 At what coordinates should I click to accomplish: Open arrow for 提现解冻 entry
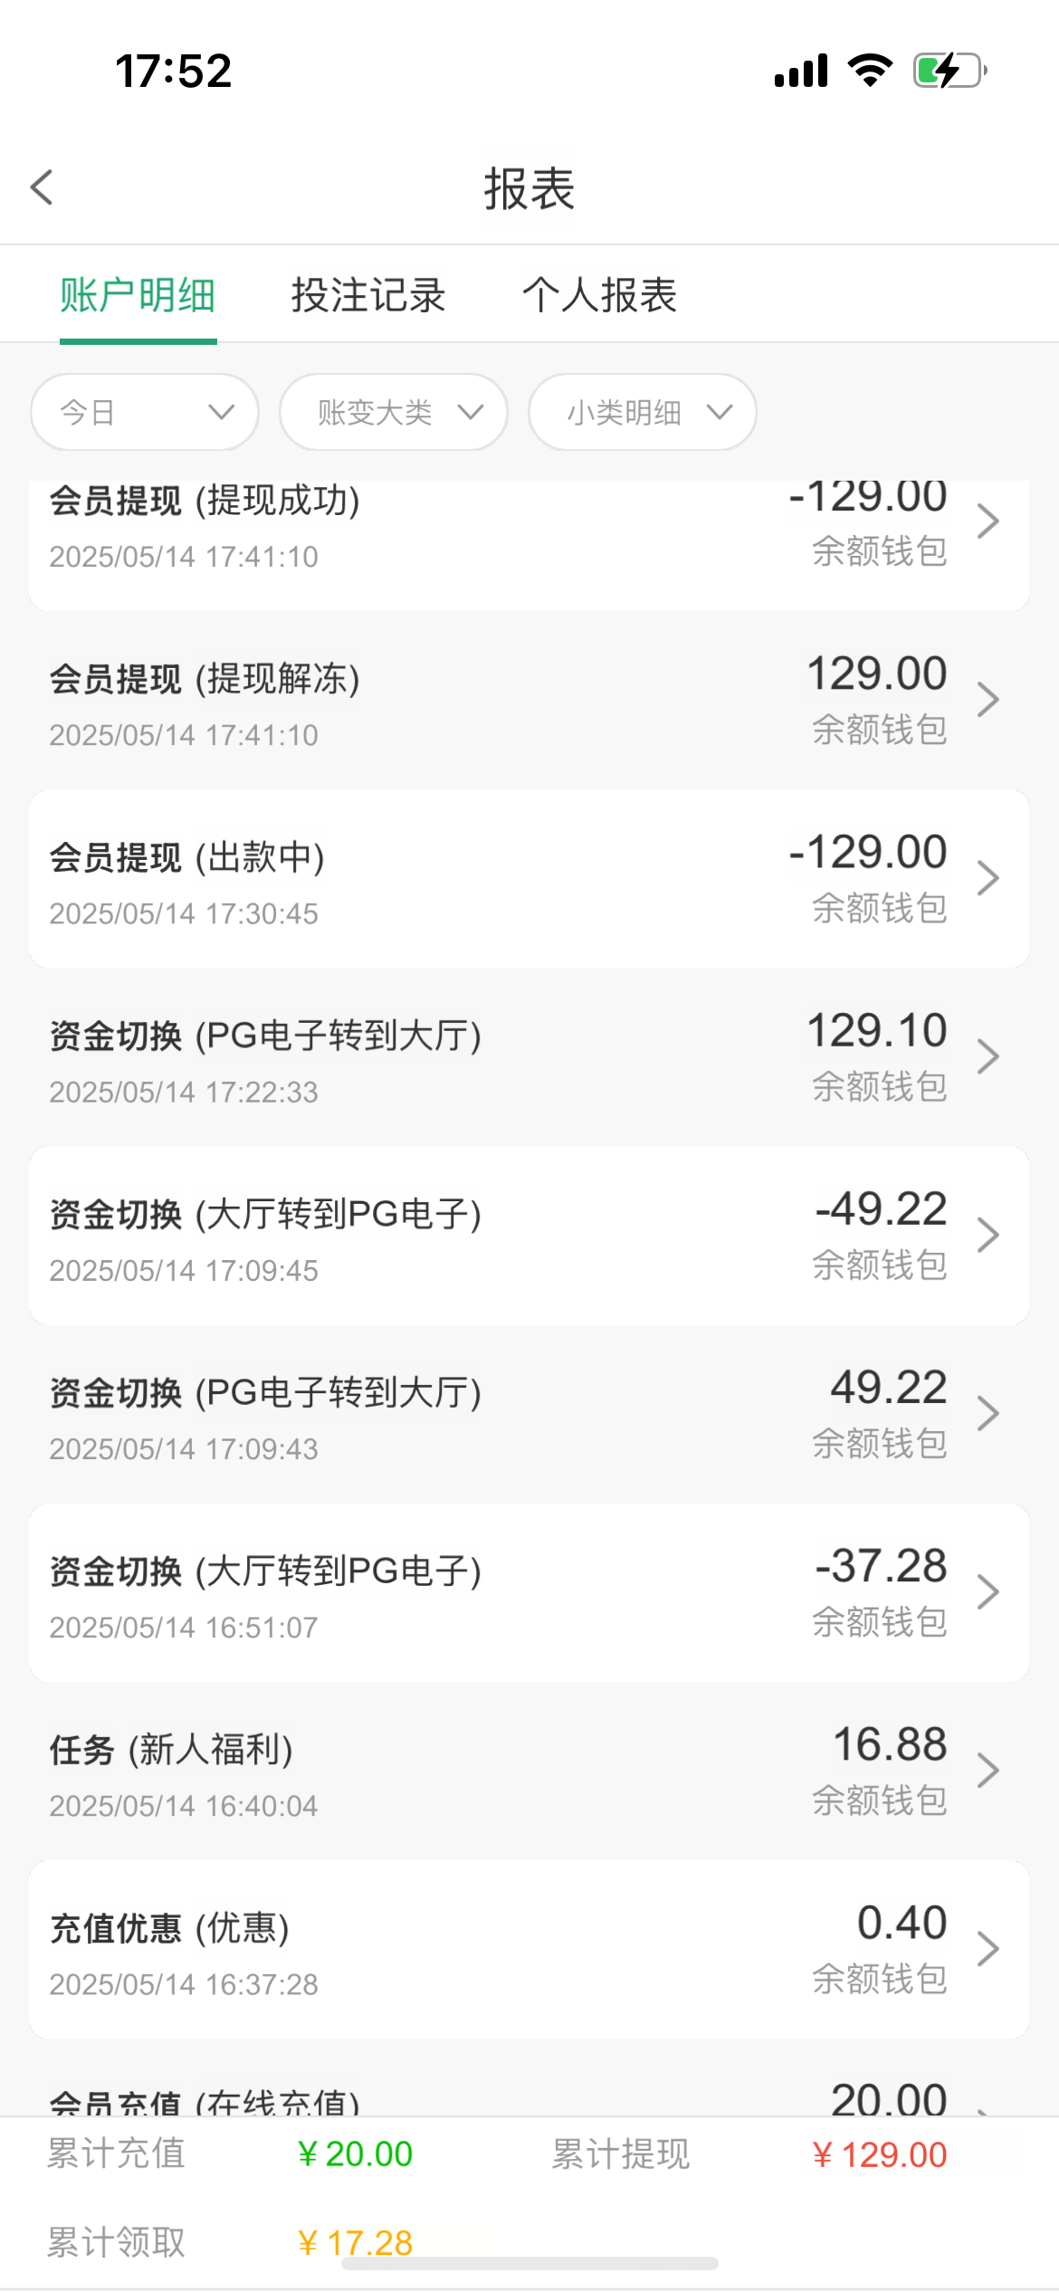(988, 700)
